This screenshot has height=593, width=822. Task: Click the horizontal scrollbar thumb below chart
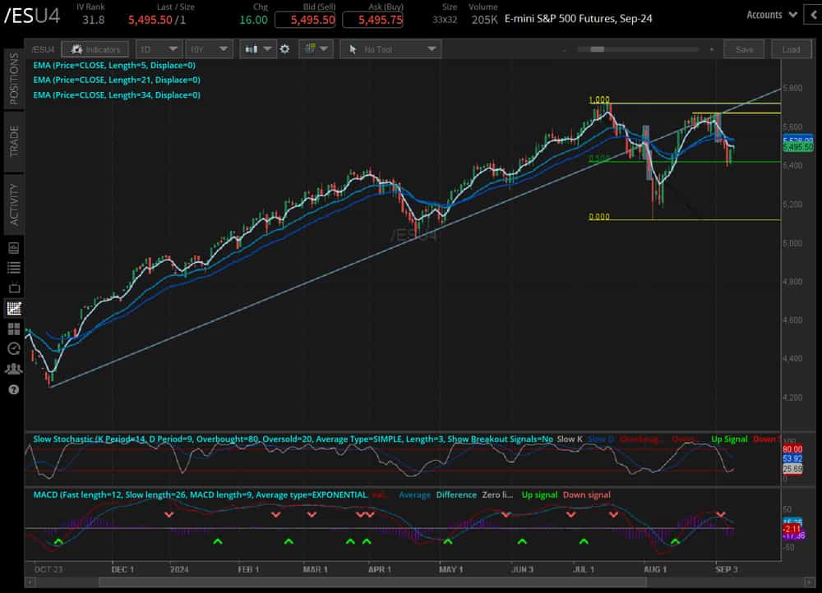(372, 582)
